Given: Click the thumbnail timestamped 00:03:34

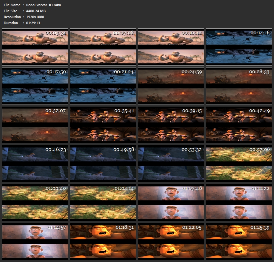Looking at the screenshot, I should click(35, 47).
